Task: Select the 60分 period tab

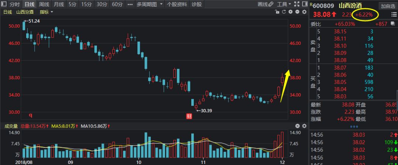Action: pos(117,4)
